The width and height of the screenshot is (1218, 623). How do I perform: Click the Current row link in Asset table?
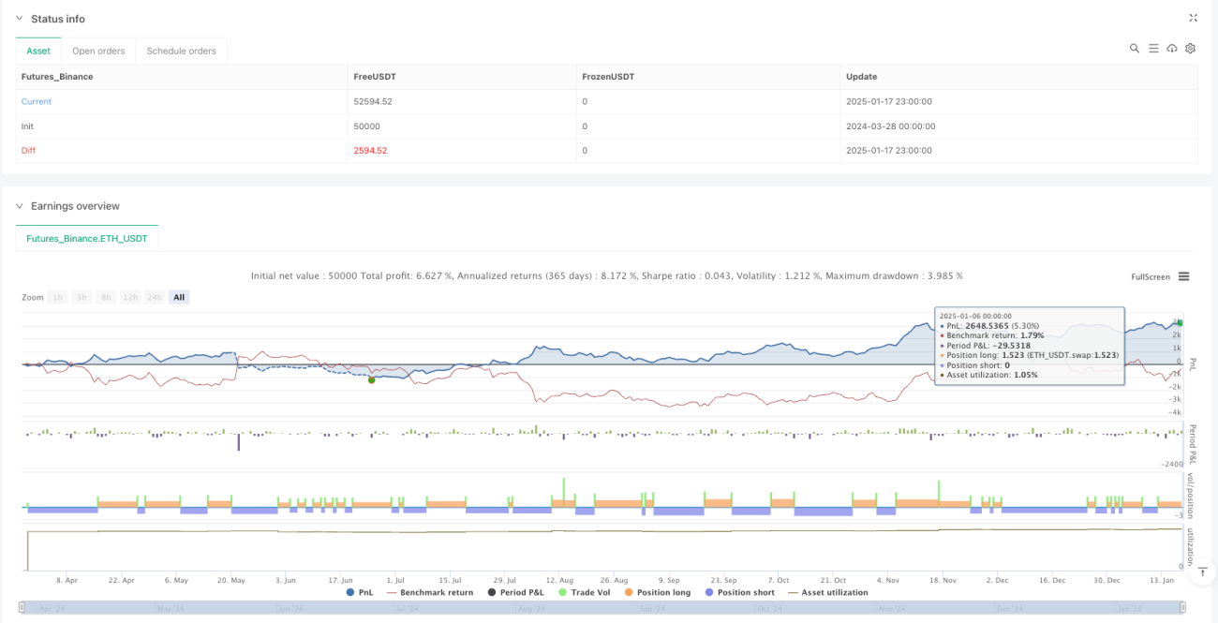[37, 101]
